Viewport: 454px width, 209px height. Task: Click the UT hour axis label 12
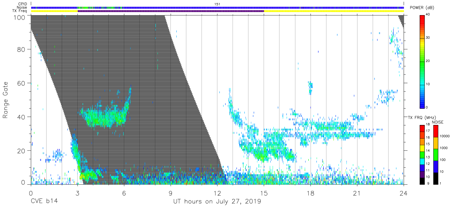tap(217, 193)
